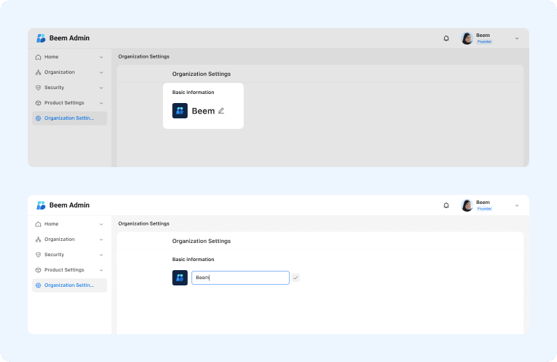Open user profile dropdown arrow in lower header
This screenshot has width=557, height=362.
[x=517, y=205]
